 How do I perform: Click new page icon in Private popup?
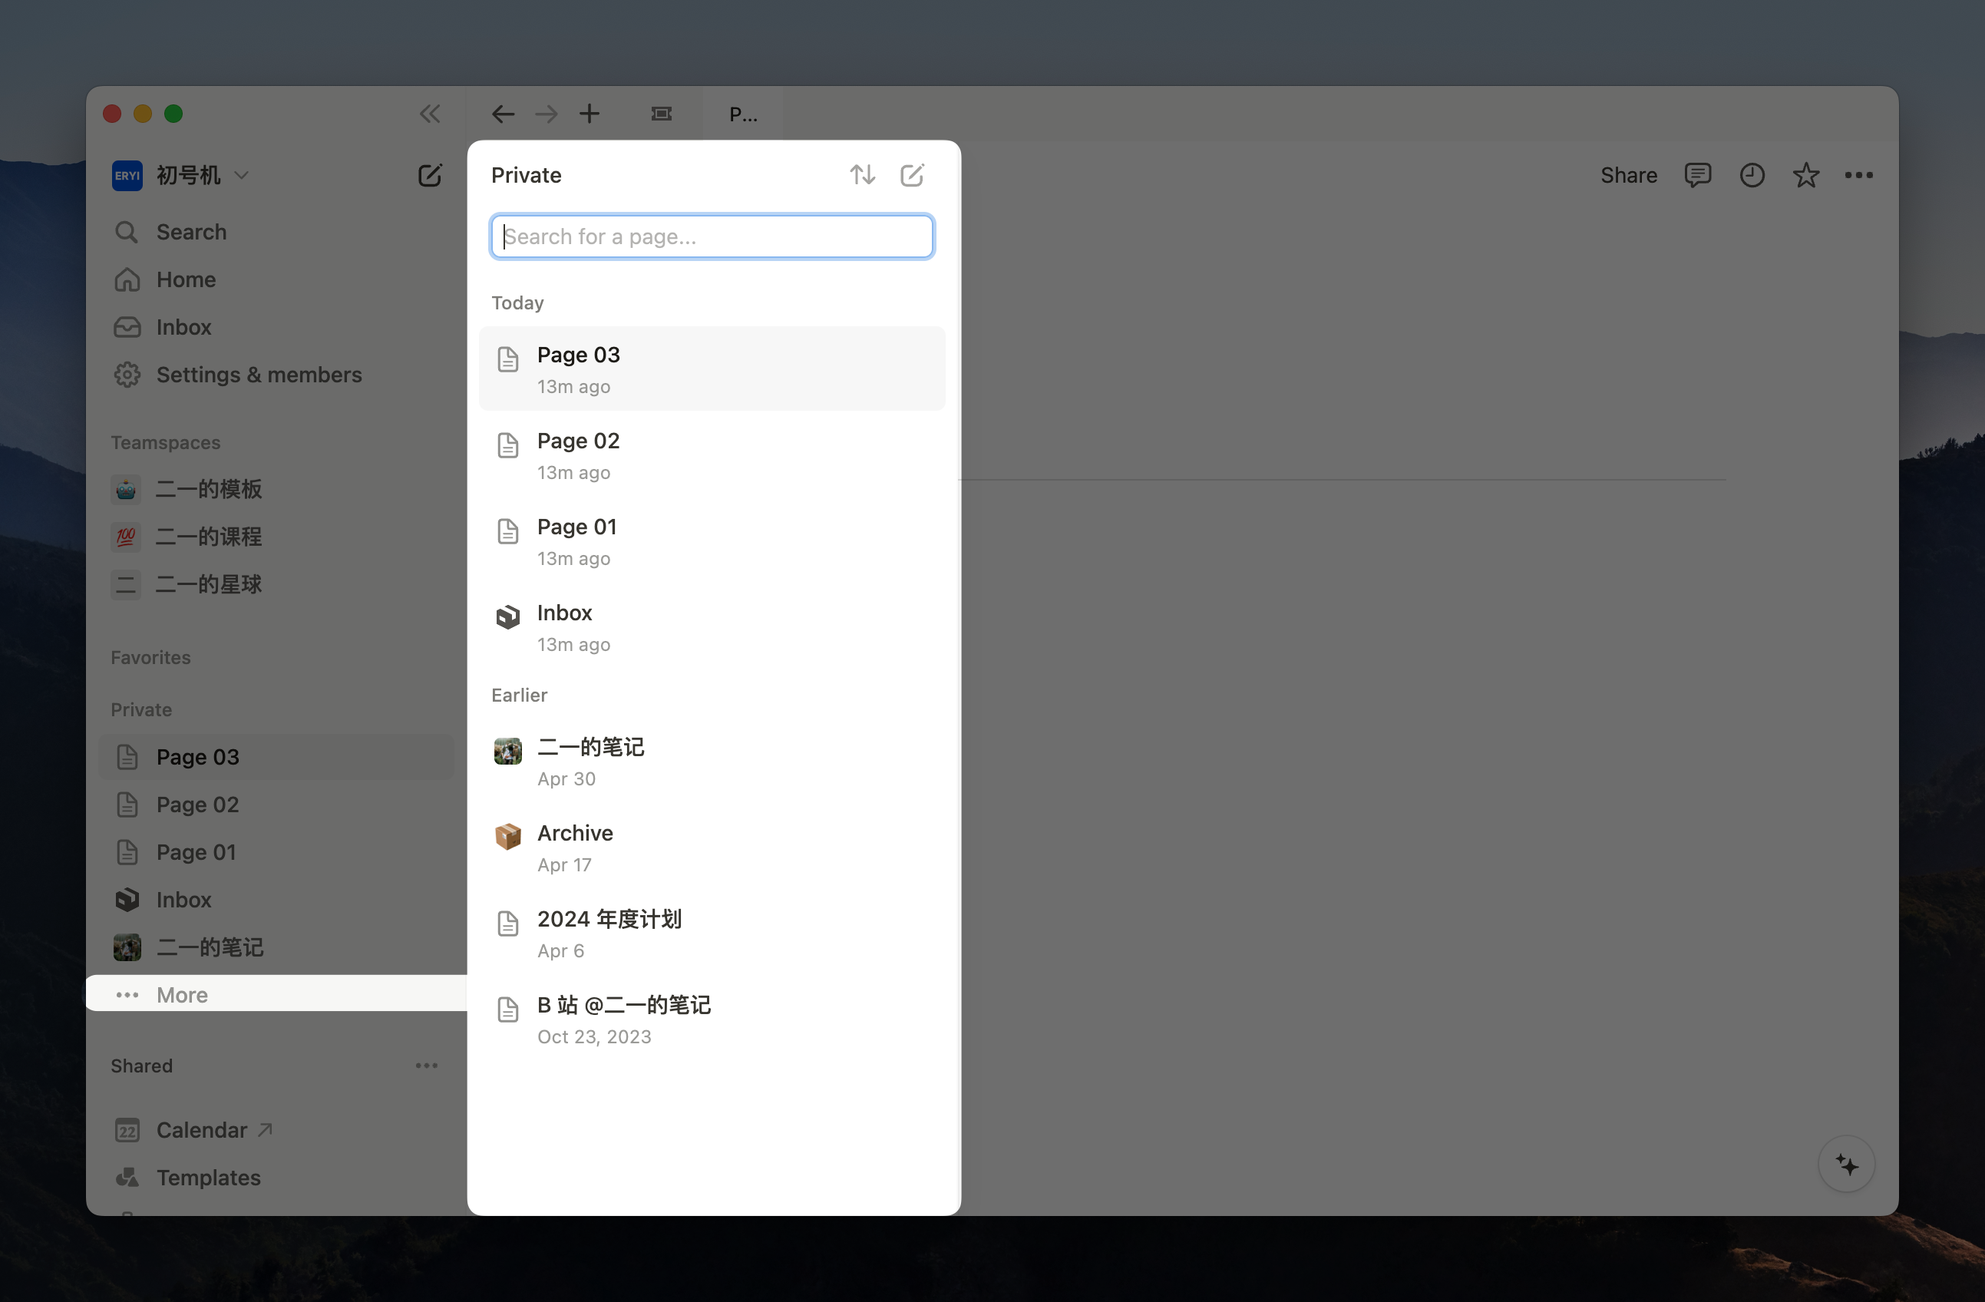(x=912, y=174)
